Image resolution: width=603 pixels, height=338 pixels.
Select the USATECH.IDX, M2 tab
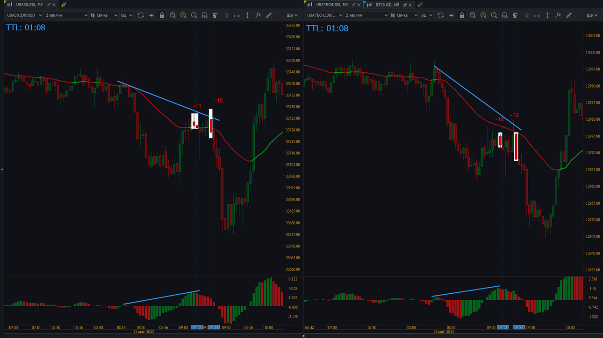point(331,5)
